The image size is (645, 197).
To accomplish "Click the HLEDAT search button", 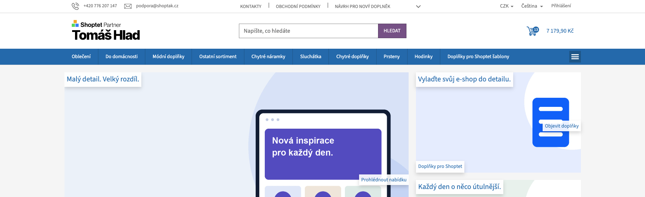I will coord(392,31).
